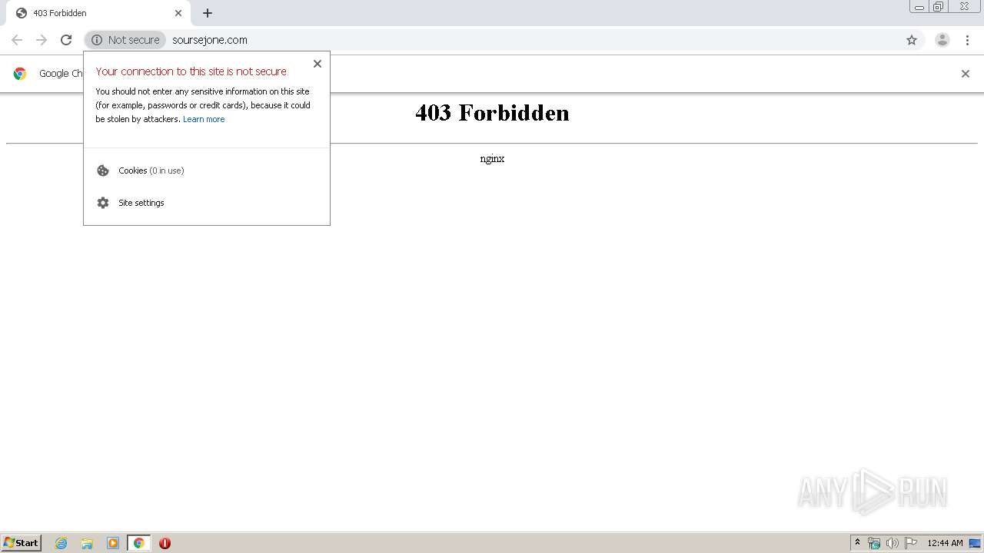Click the Chrome taskbar button
This screenshot has height=553, width=984.
point(138,543)
